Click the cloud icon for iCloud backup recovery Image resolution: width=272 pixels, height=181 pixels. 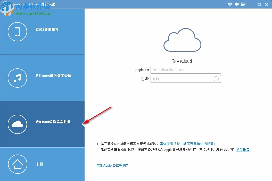(x=17, y=124)
